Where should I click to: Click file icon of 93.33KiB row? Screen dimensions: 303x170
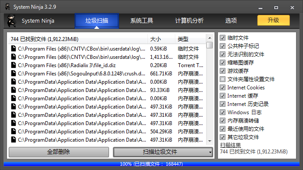tap(14, 90)
